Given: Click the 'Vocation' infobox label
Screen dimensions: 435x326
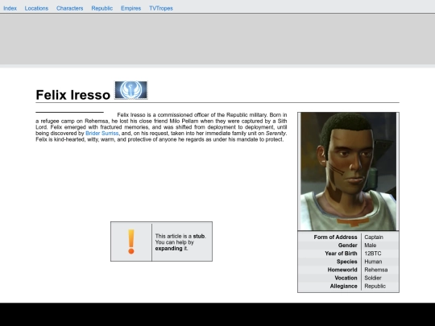Looking at the screenshot, I should point(346,278).
